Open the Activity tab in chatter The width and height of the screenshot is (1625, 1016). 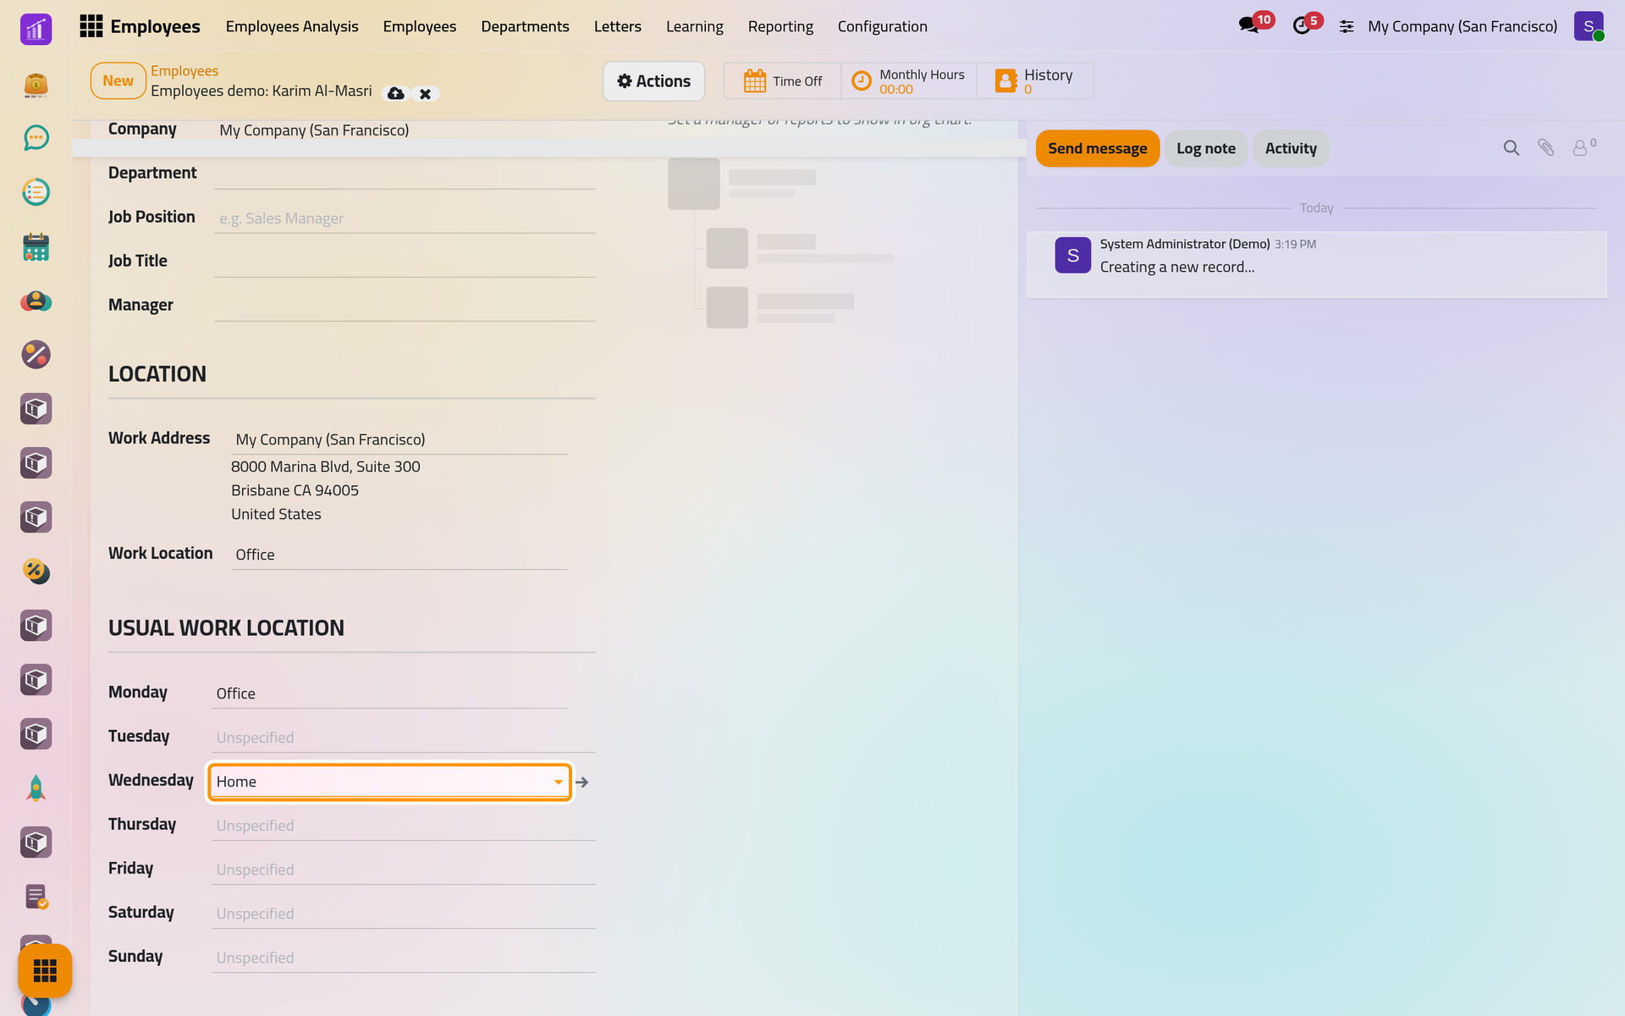(1291, 148)
